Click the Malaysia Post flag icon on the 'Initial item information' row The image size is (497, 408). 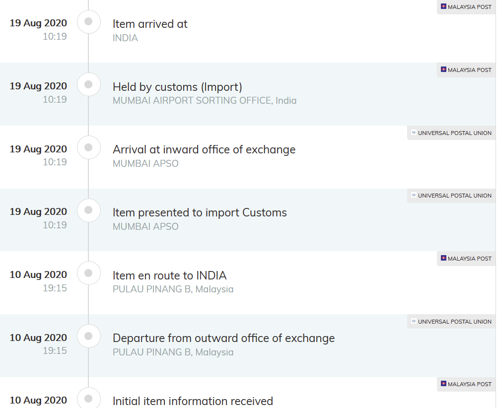pos(443,384)
